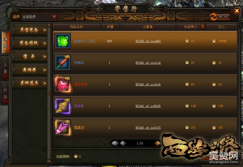Open seller link BIGAO.s0.xxa460
This screenshot has height=167, width=243.
(x=148, y=41)
